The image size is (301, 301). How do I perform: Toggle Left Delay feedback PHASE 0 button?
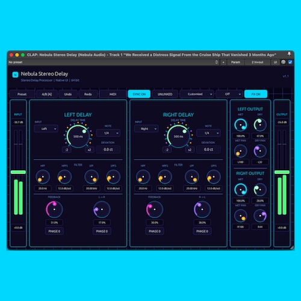54,231
